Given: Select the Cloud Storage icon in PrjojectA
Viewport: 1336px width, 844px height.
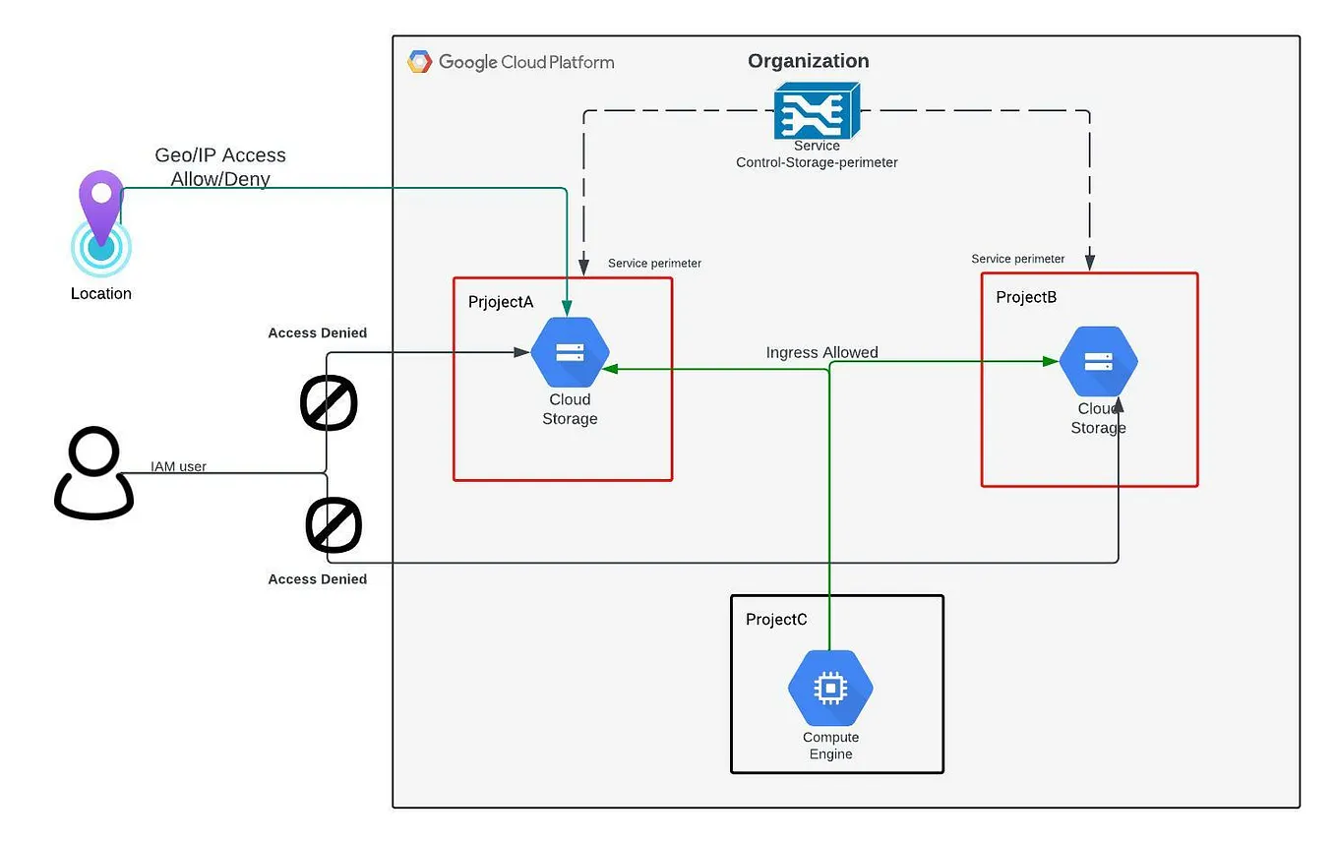Looking at the screenshot, I should pyautogui.click(x=570, y=352).
